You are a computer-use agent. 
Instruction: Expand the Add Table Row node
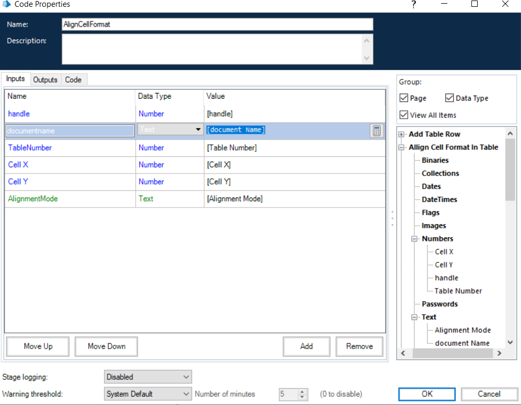point(401,134)
